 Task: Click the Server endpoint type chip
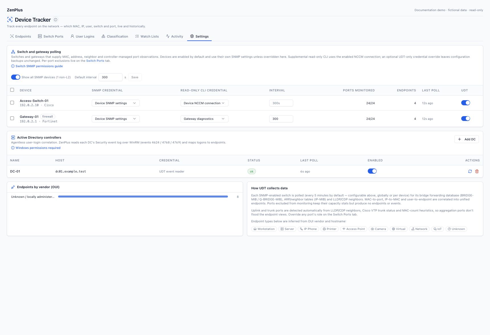click(x=287, y=229)
